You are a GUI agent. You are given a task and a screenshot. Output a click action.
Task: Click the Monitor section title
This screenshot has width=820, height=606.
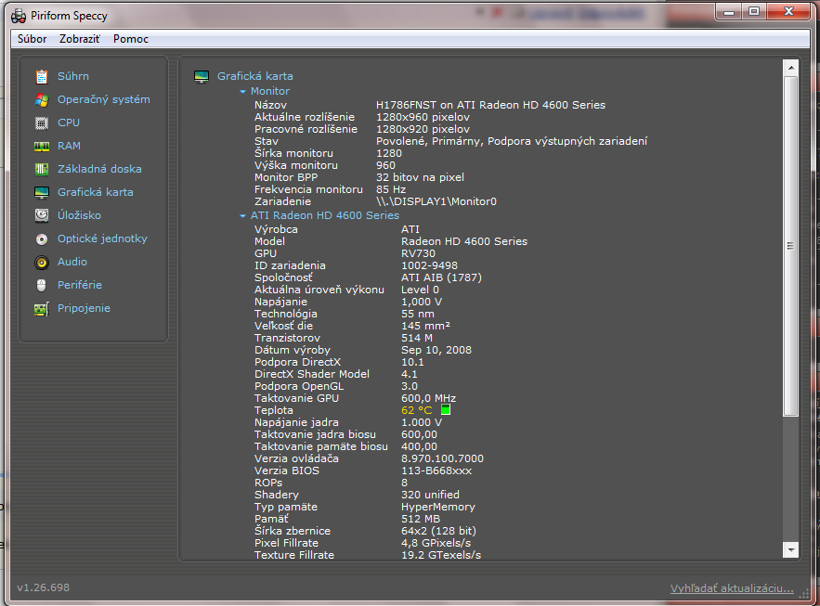[x=270, y=91]
